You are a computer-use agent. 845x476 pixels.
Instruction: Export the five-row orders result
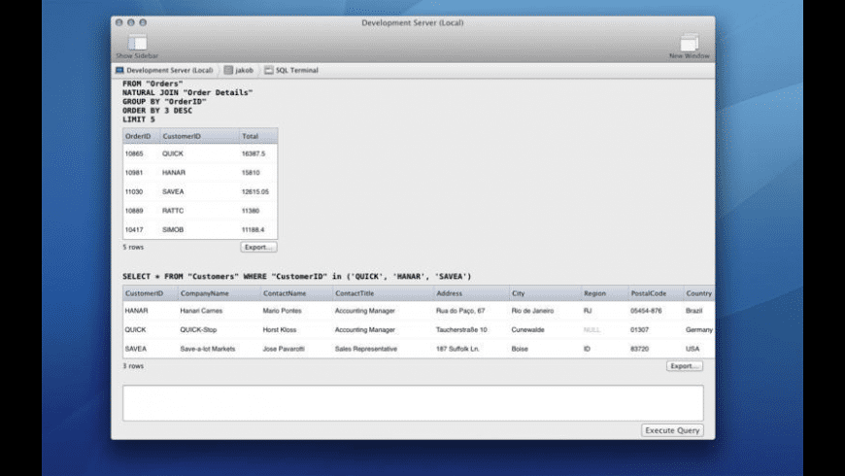tap(258, 248)
